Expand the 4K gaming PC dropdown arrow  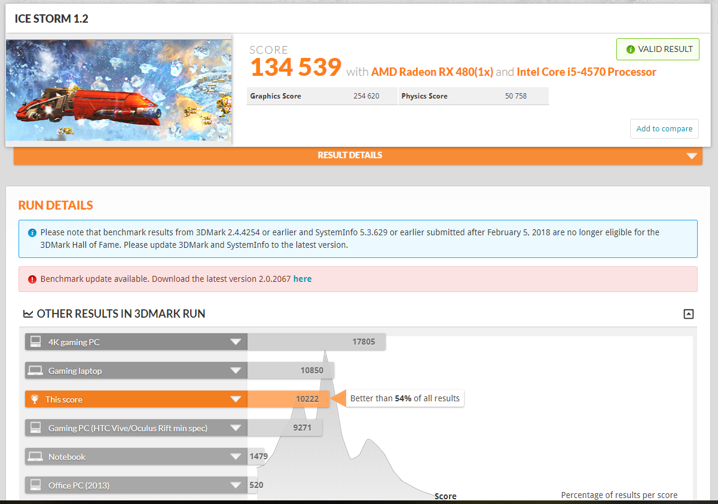tap(236, 342)
